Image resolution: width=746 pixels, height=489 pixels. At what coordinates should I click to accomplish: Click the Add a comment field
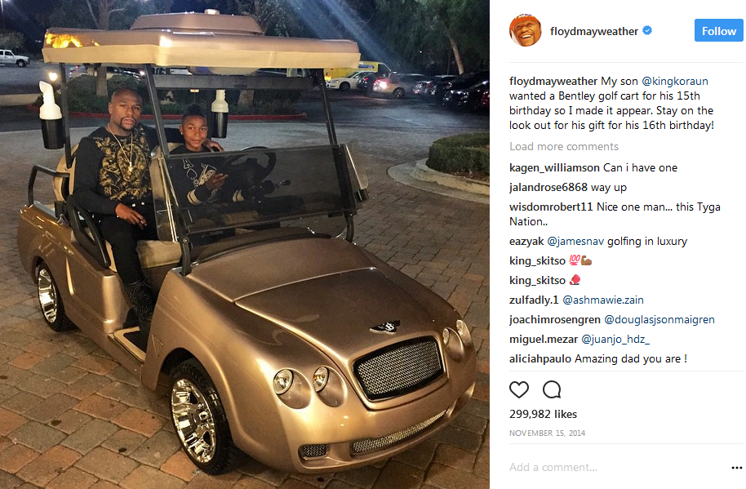616,467
